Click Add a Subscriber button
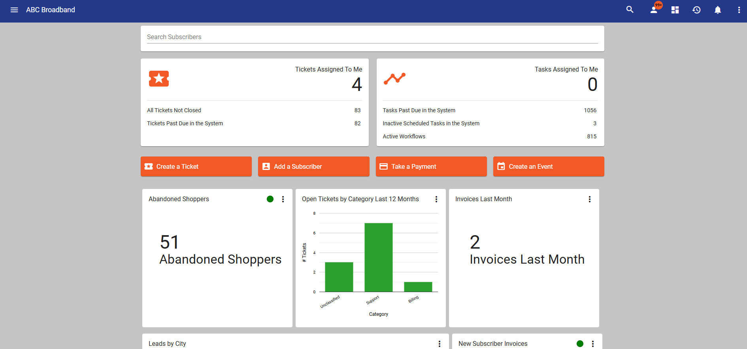747x349 pixels. coord(314,166)
